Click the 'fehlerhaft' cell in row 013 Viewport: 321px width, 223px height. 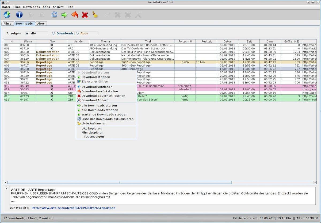click(x=185, y=89)
